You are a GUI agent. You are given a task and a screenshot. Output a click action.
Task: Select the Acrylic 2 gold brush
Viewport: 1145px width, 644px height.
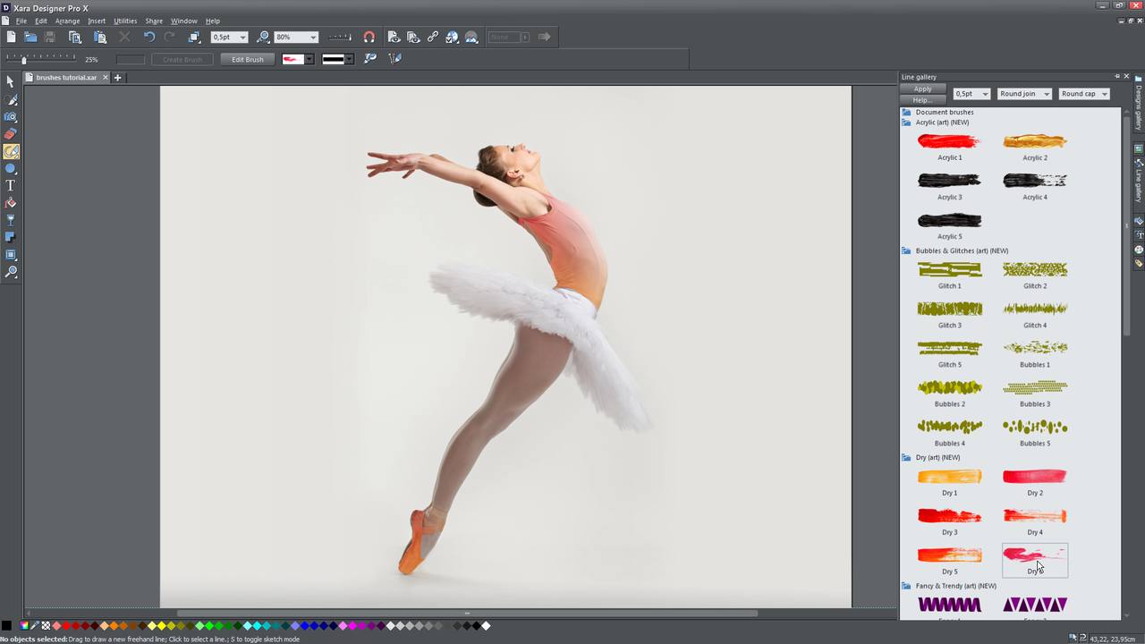point(1035,141)
